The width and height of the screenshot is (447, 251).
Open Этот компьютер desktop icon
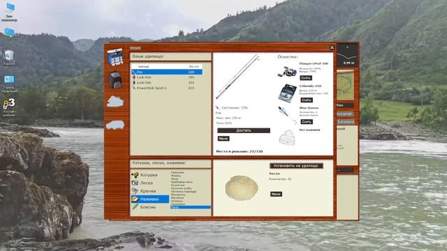pos(9,13)
